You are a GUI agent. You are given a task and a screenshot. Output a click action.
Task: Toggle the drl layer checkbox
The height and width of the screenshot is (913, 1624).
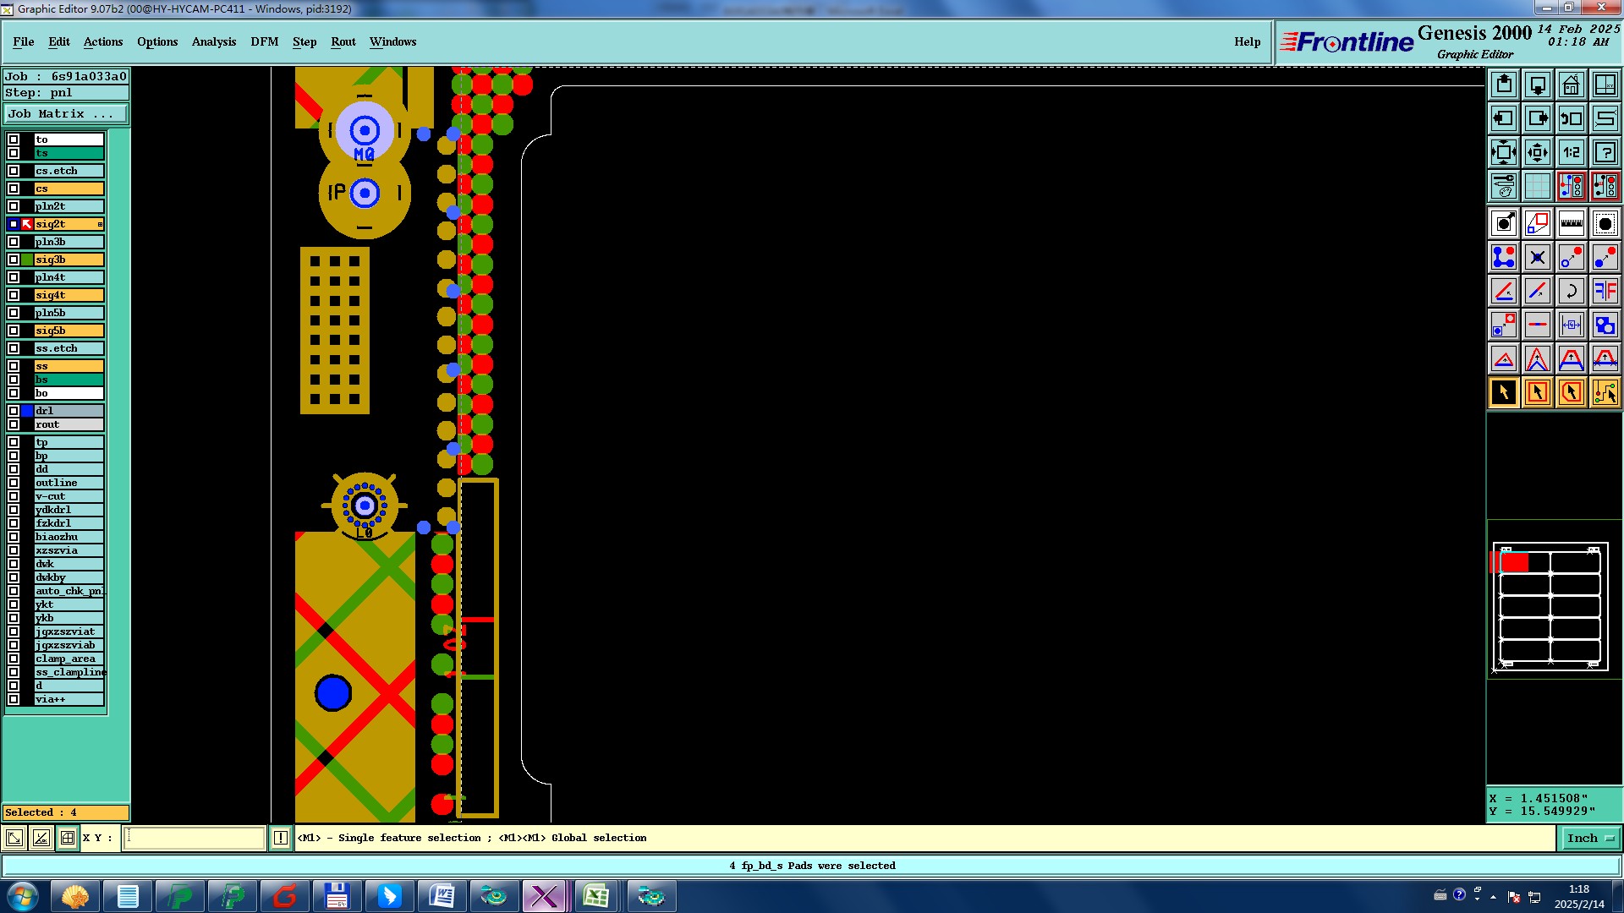pyautogui.click(x=14, y=411)
